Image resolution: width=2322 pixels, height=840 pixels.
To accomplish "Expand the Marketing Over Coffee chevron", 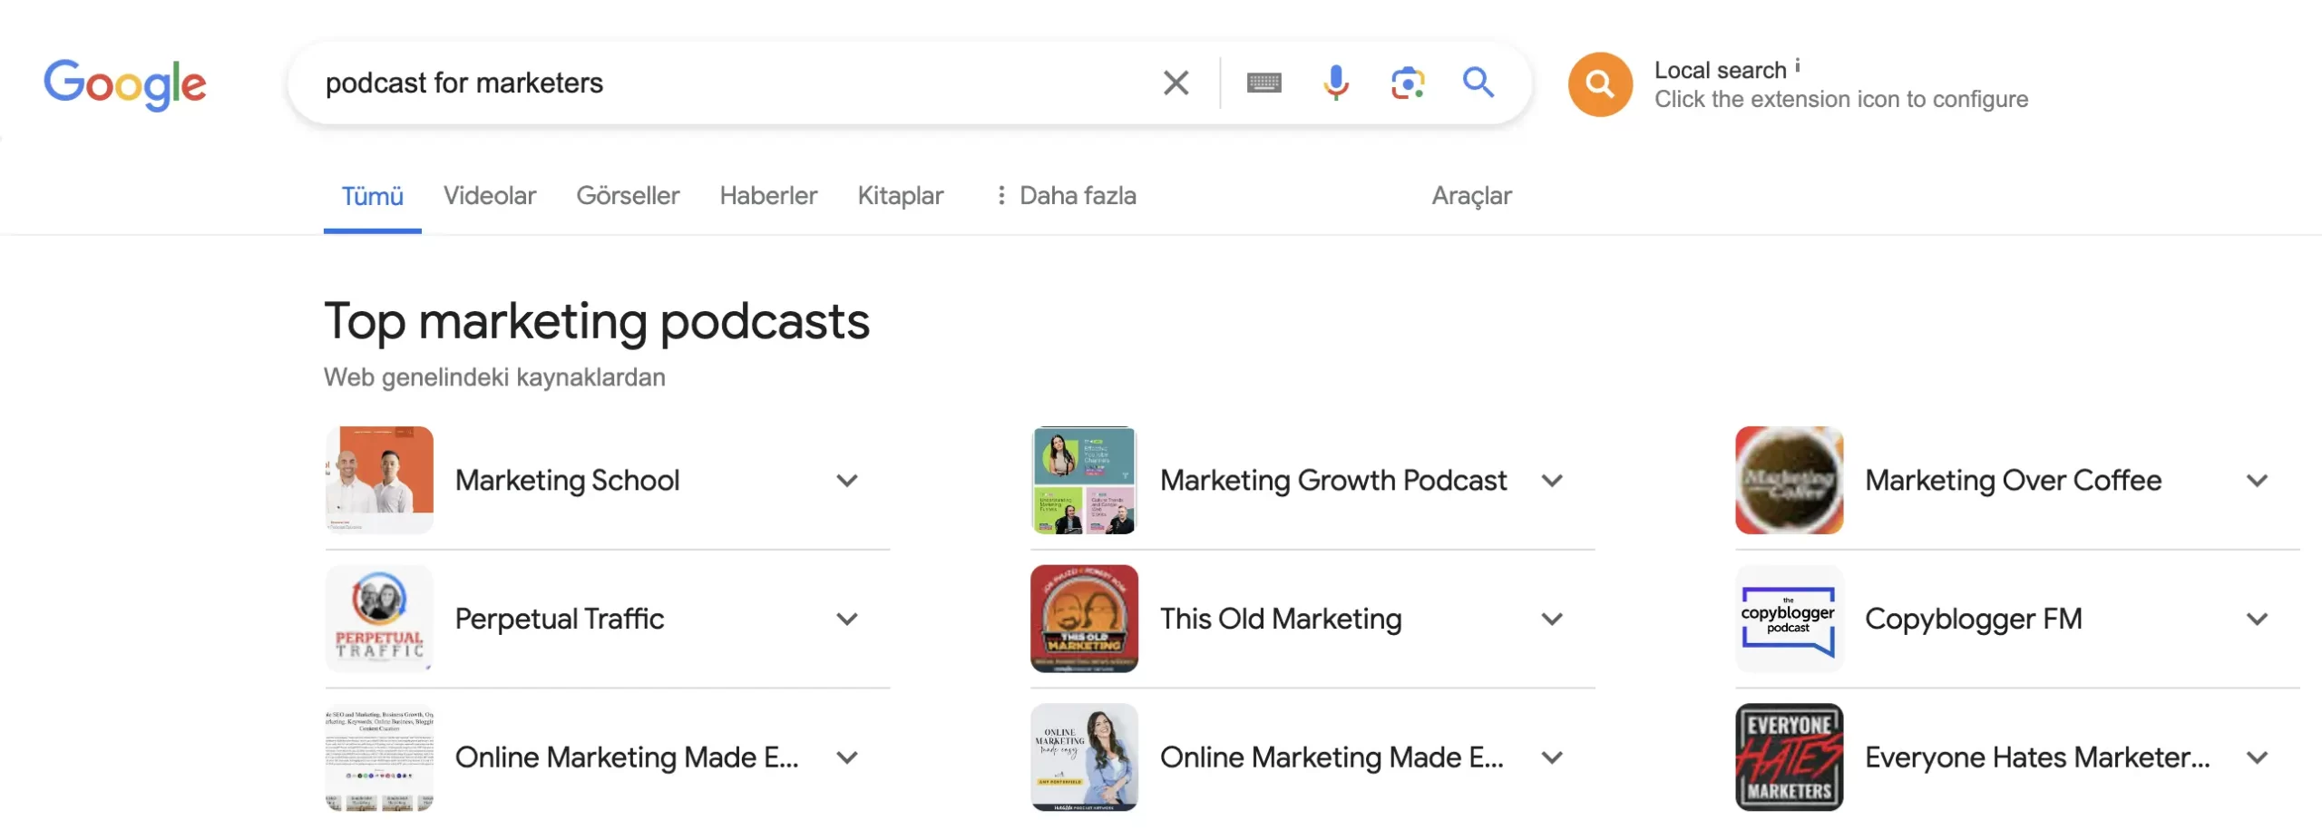I will pyautogui.click(x=2257, y=481).
